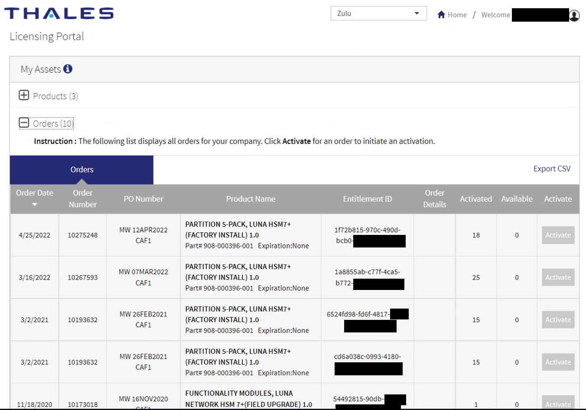The width and height of the screenshot is (586, 410).
Task: Click the Orders (10) label
Action: [x=53, y=124]
